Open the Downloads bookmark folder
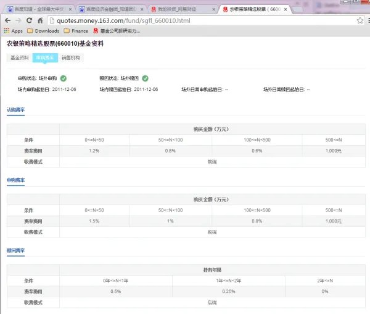This screenshot has height=314, width=370. click(x=43, y=31)
